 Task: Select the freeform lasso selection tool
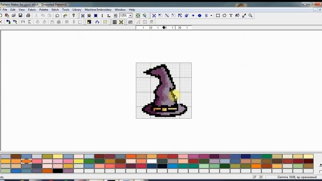click(224, 16)
